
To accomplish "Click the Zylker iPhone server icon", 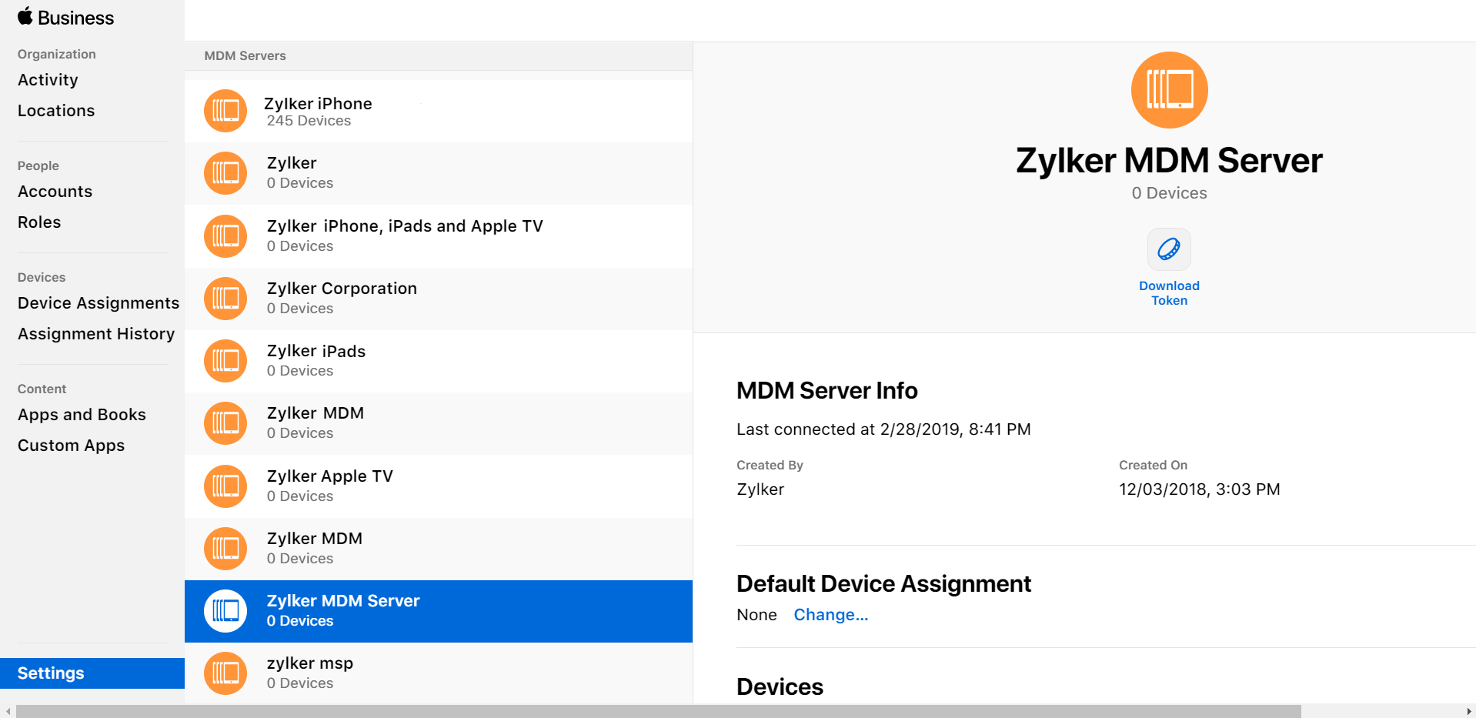I will tap(225, 111).
